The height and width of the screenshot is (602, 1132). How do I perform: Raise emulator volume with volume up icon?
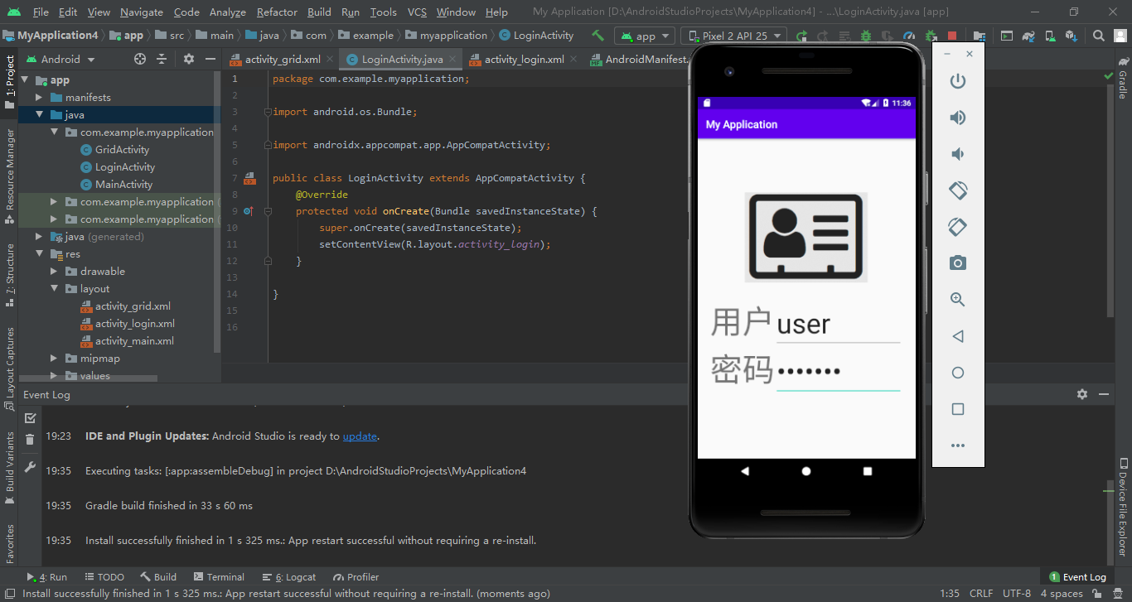958,118
